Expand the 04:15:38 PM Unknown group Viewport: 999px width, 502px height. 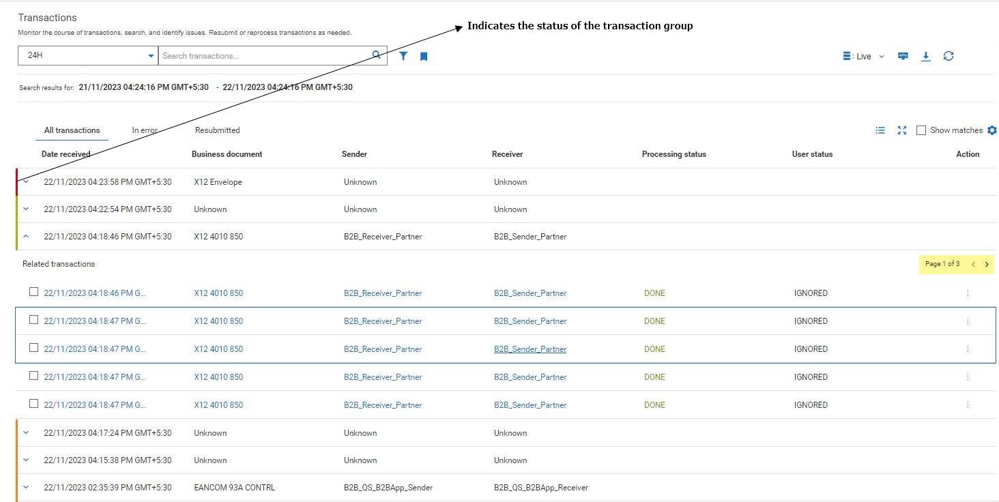click(26, 460)
